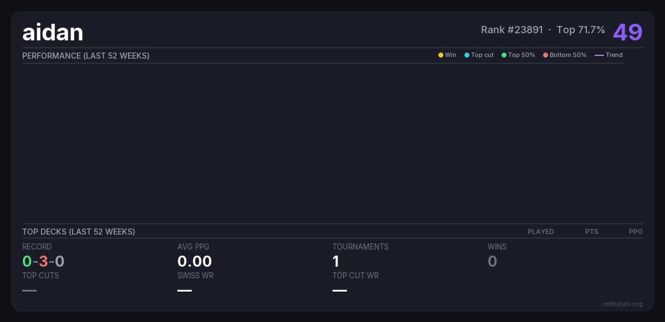Select the Performance (Last 52 Weeks) heading
Image resolution: width=665 pixels, height=322 pixels.
point(86,56)
